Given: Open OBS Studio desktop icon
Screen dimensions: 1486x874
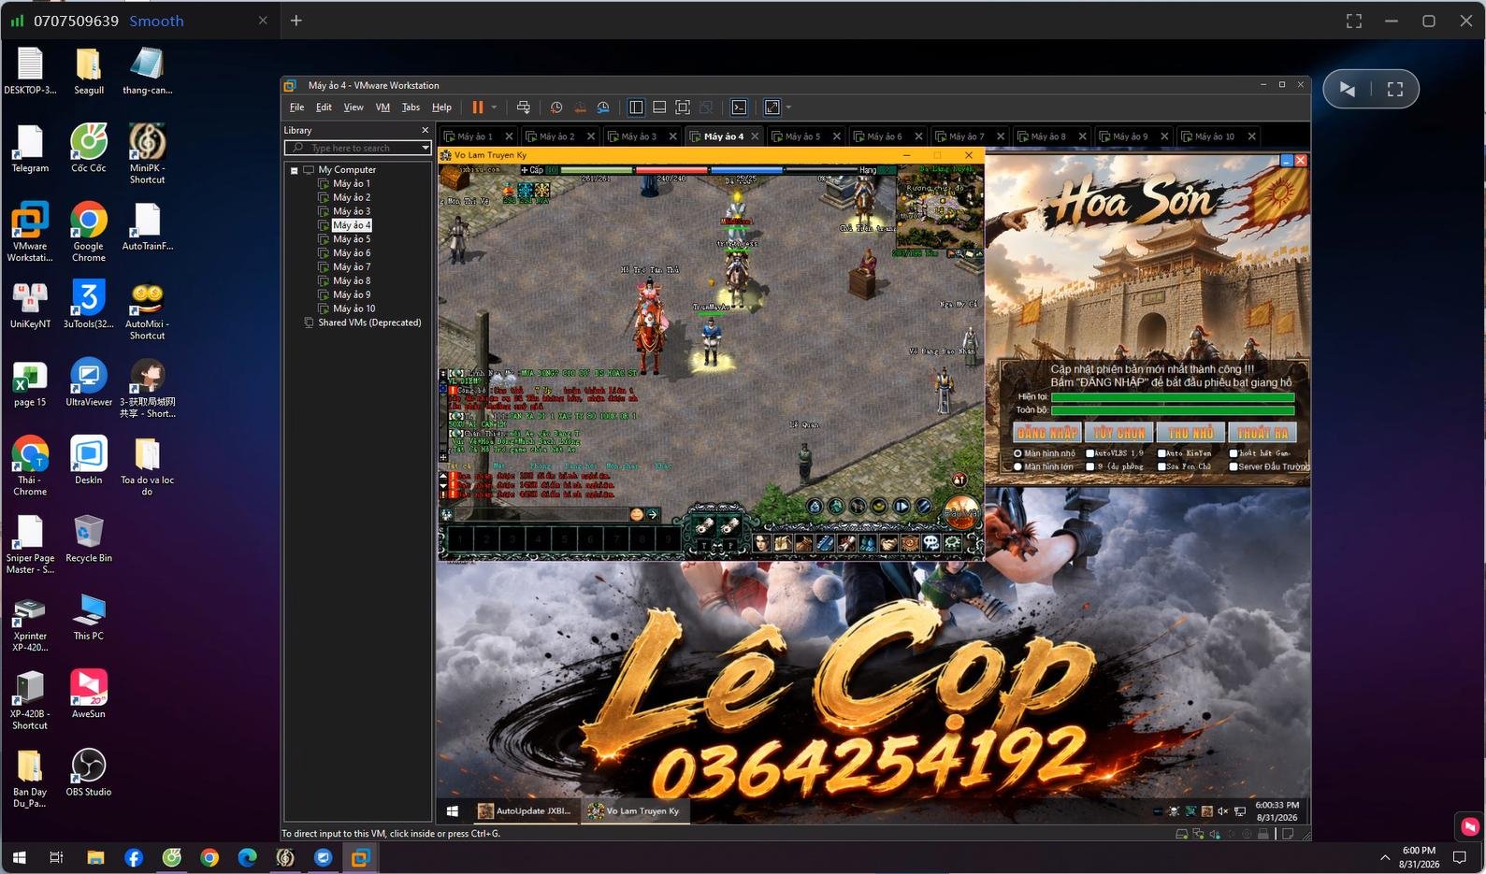Looking at the screenshot, I should 88,773.
